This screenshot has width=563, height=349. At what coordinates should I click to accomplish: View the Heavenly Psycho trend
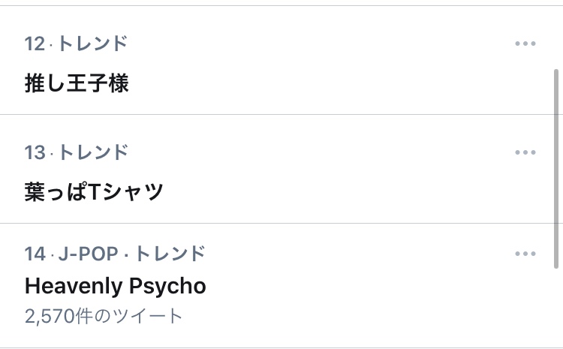pos(115,286)
